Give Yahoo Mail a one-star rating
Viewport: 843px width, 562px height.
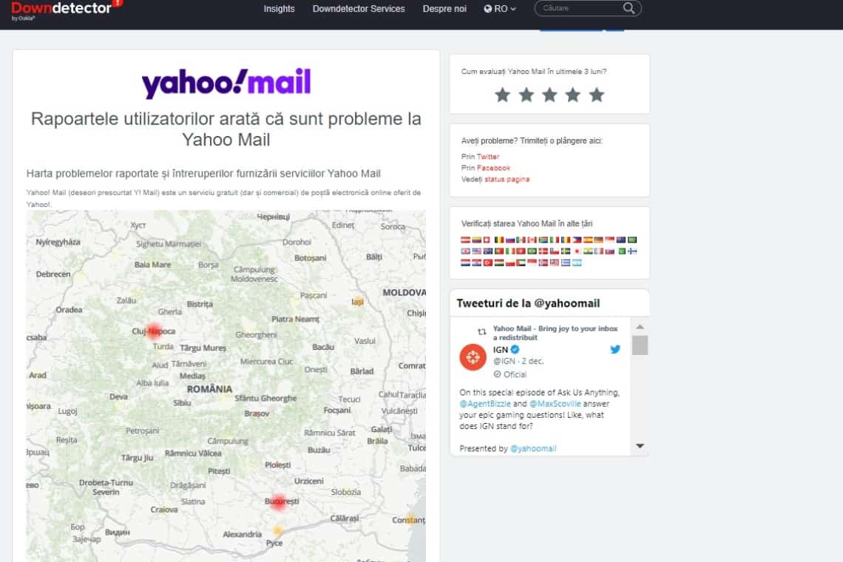point(504,95)
